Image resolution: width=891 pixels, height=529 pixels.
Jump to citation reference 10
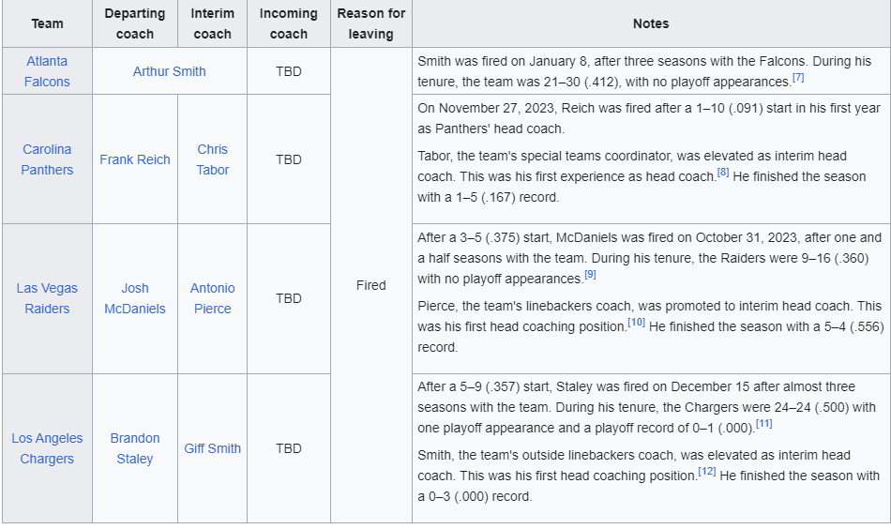637,322
